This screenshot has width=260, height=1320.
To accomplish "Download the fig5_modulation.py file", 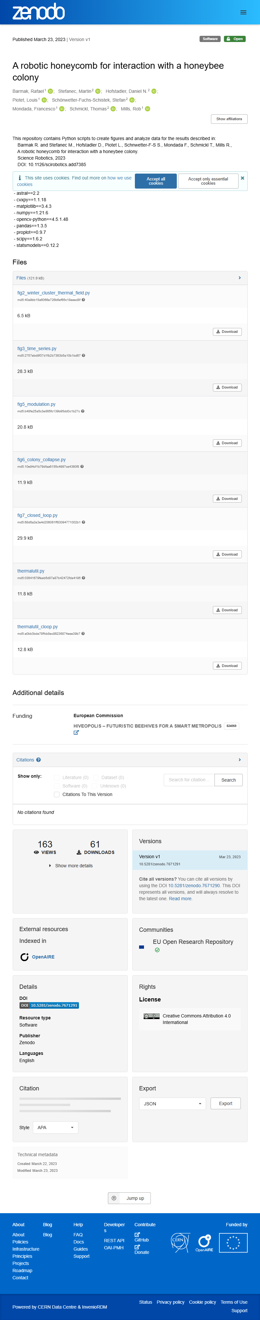I will tap(227, 443).
